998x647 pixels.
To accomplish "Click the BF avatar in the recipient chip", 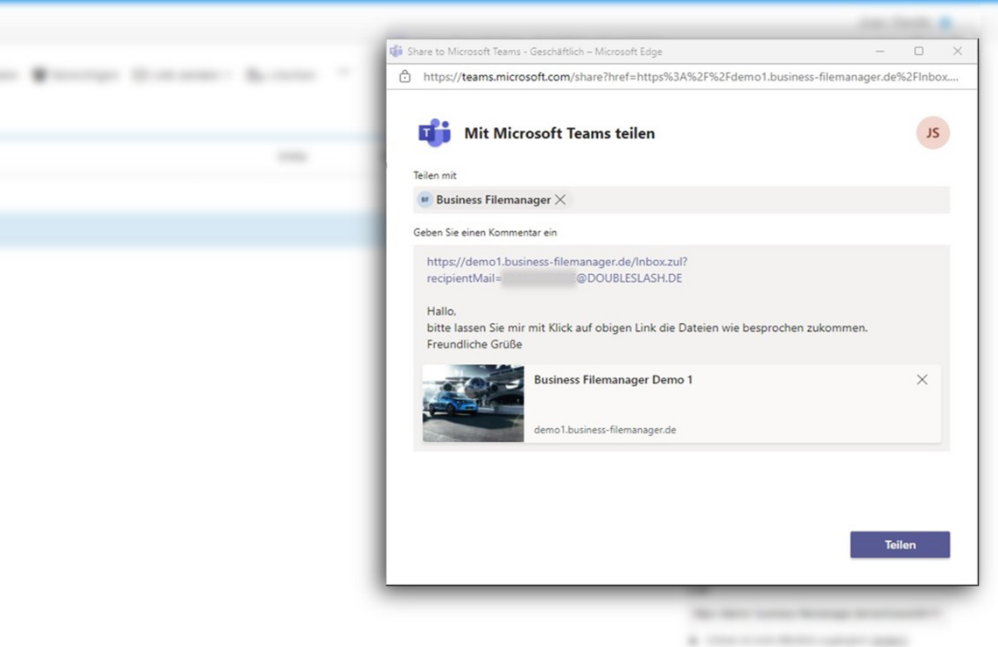I will (425, 200).
